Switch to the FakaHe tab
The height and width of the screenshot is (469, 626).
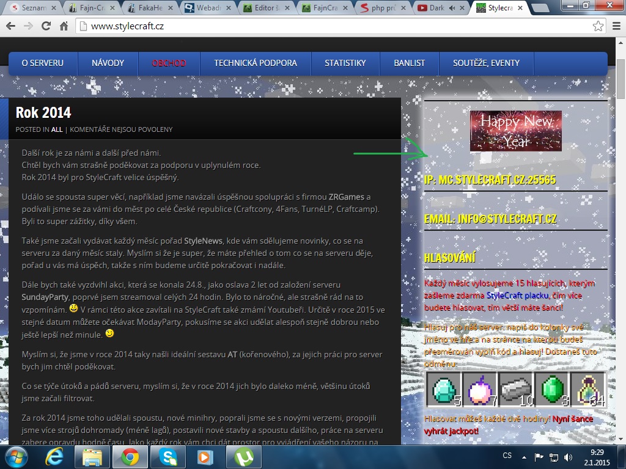click(150, 7)
